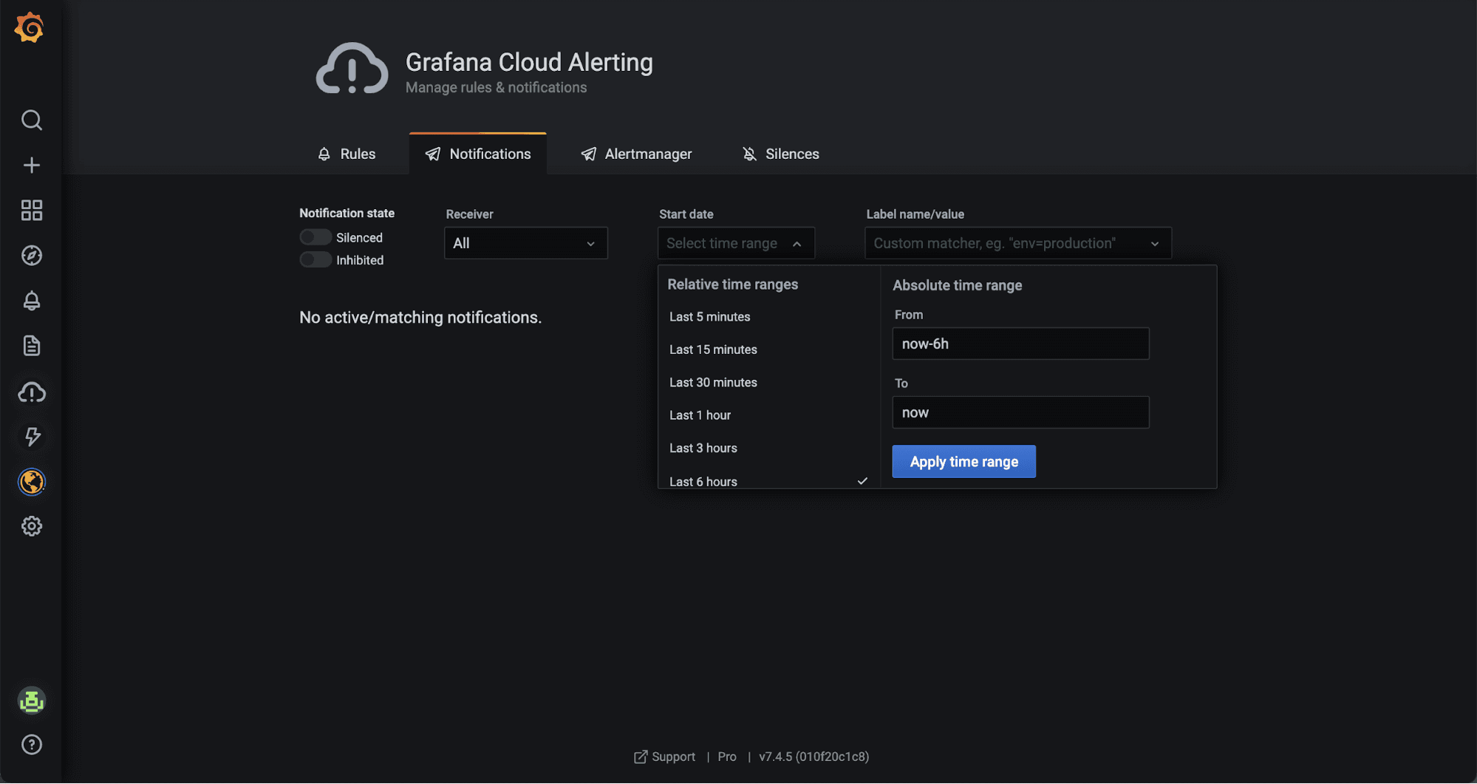
Task: Expand the Receiver dropdown showing All
Action: coord(525,243)
